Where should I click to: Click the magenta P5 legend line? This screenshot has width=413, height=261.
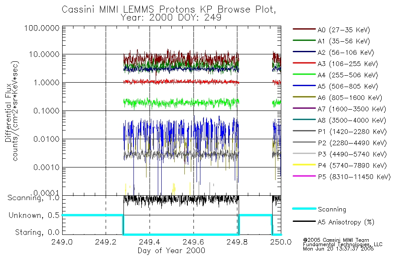(x=304, y=176)
